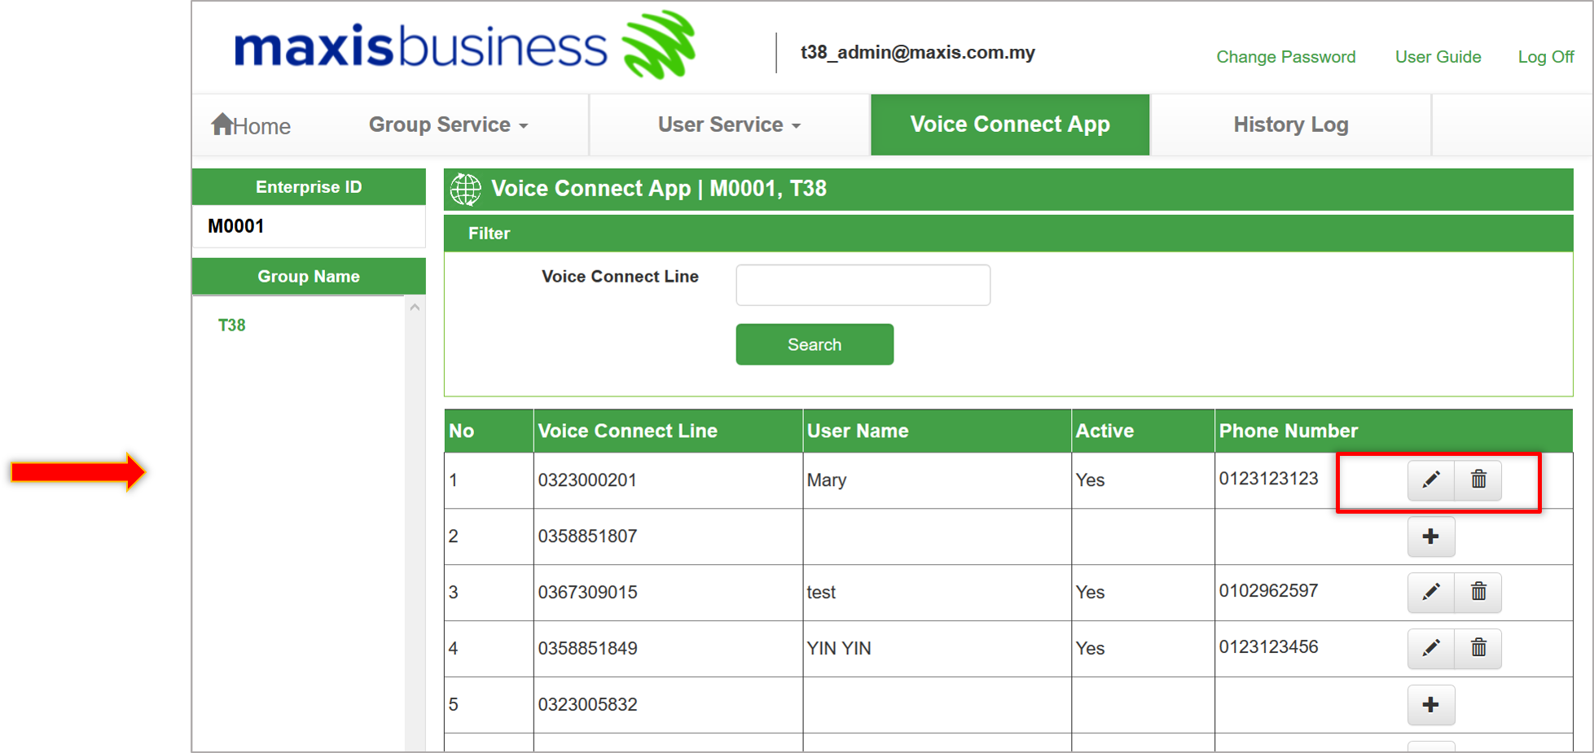Focus the Voice Connect Line filter field
1594x753 pixels.
click(x=863, y=285)
